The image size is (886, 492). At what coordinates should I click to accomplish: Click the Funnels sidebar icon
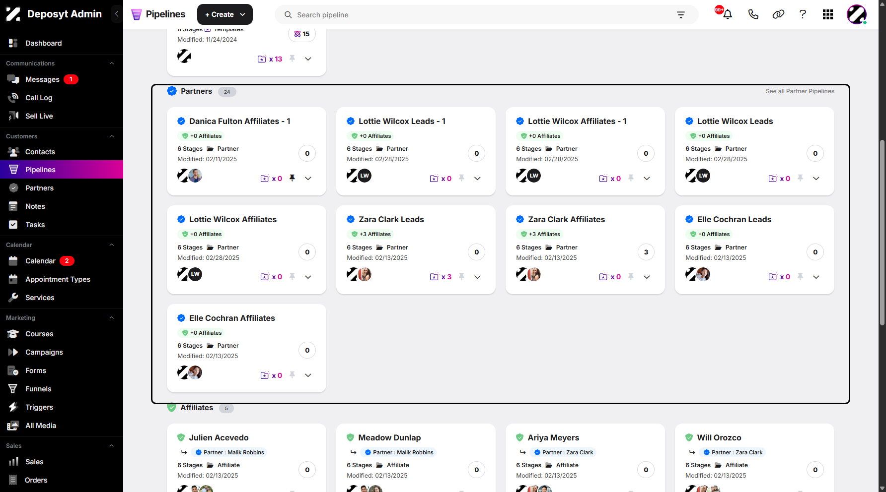(x=13, y=389)
